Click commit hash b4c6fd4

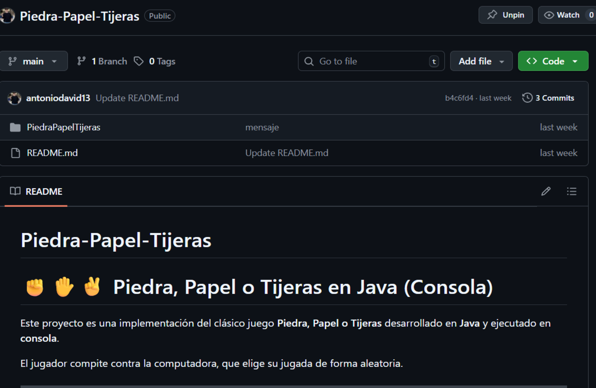click(460, 97)
